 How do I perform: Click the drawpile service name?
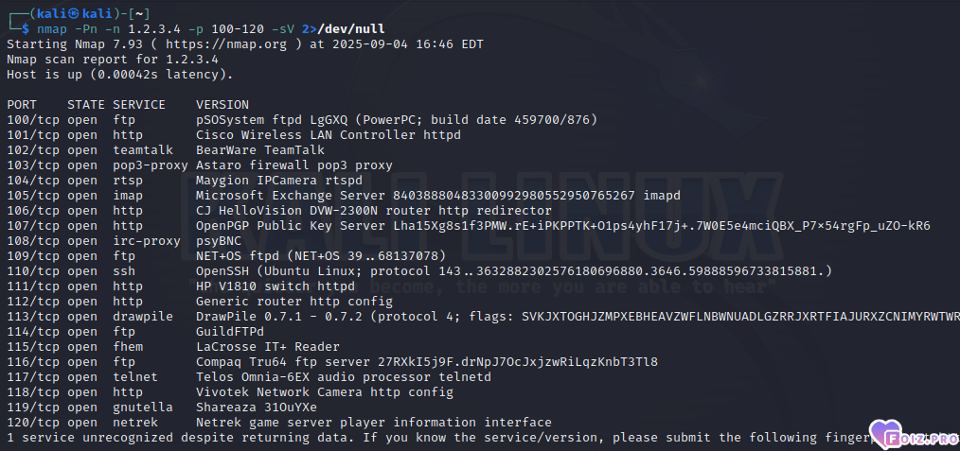point(143,316)
